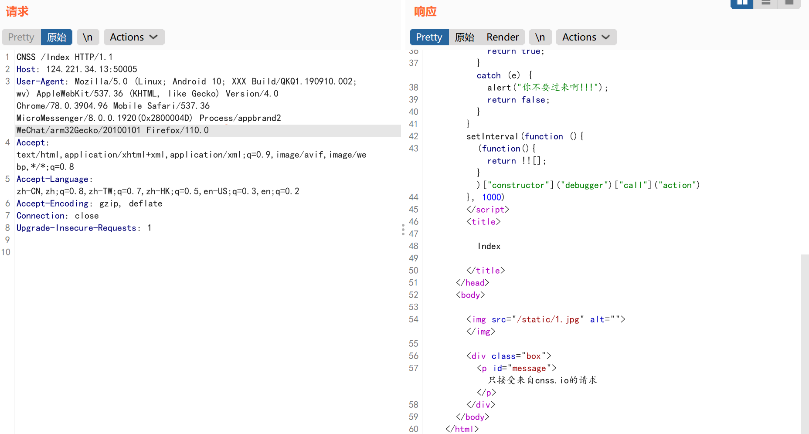809x434 pixels.
Task: Click '只接受来自cnss.io的请求' message text
Action: coord(542,380)
